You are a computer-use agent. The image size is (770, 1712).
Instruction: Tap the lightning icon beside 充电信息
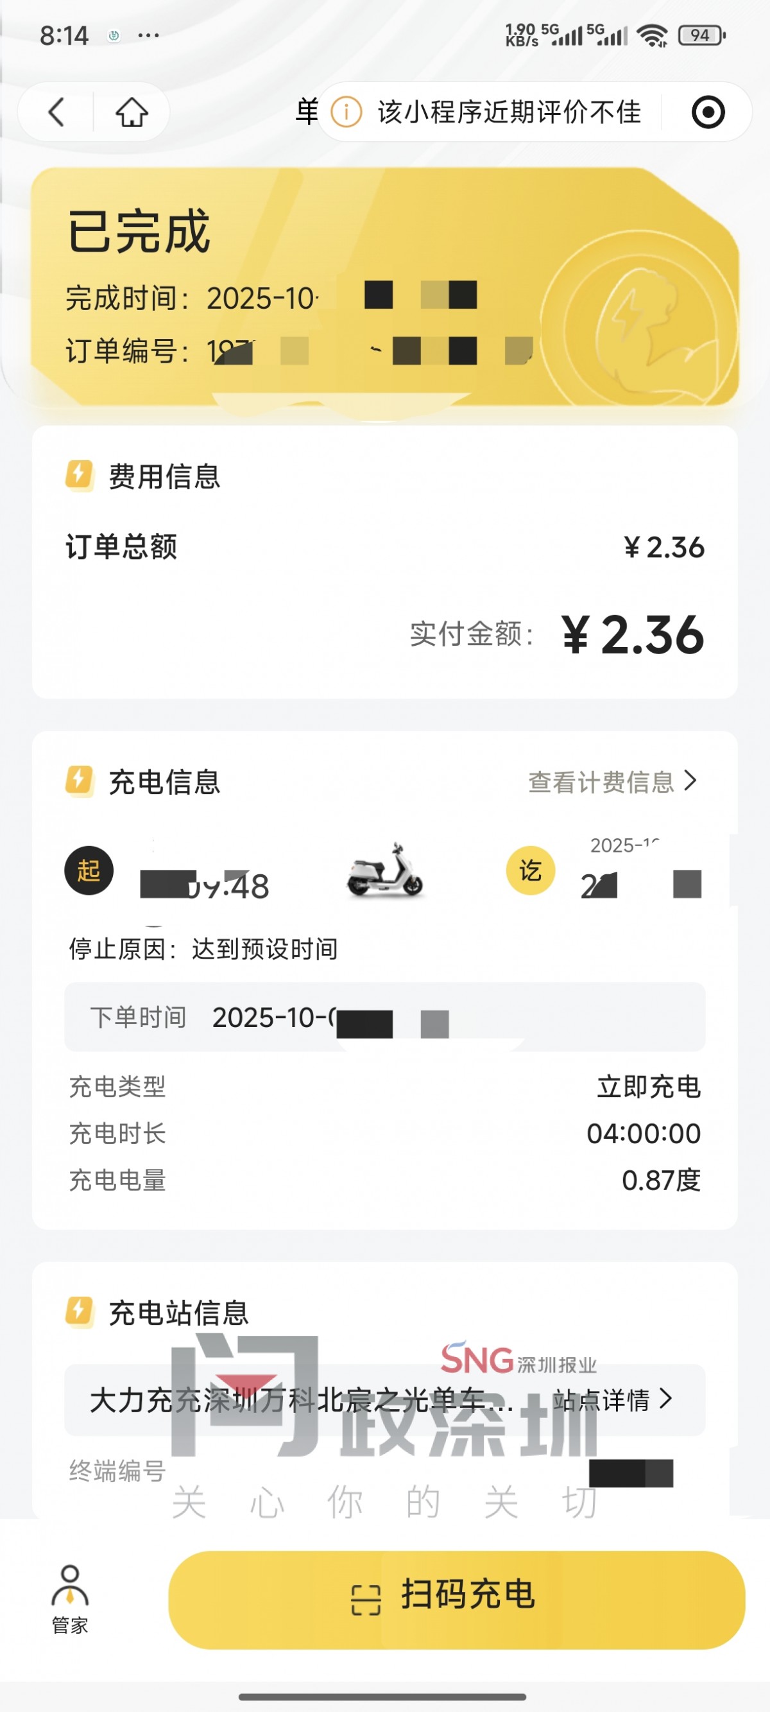click(79, 781)
